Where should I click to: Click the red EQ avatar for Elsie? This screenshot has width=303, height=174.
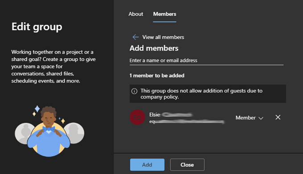[x=137, y=117]
